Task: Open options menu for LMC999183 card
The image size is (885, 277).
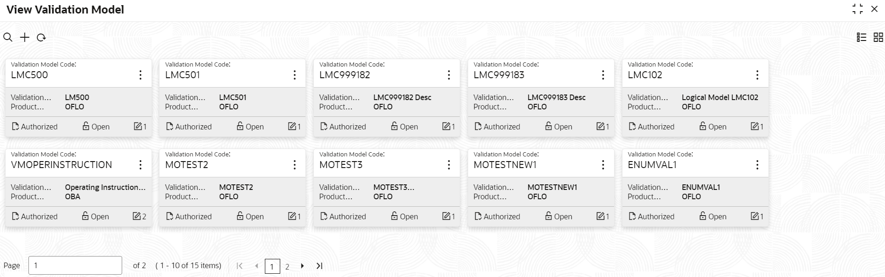Action: [603, 75]
